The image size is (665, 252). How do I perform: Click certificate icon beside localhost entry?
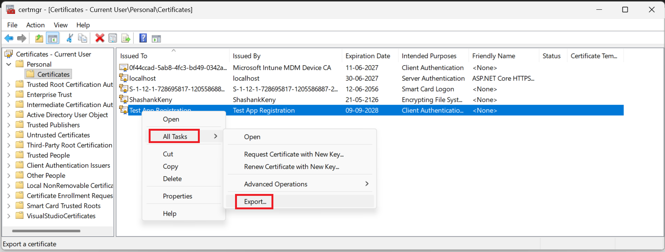[x=124, y=78]
